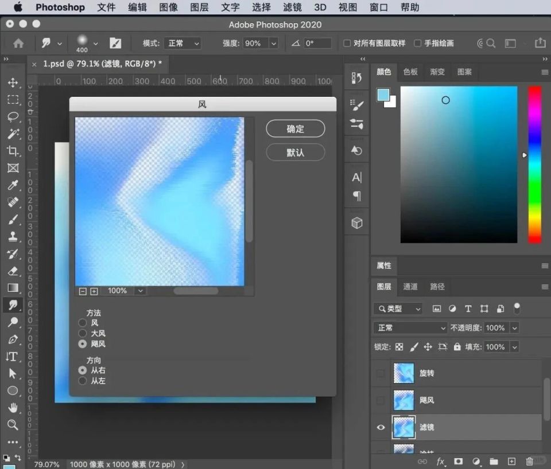Choose 从左 wind direction
This screenshot has height=469, width=551.
tap(83, 381)
